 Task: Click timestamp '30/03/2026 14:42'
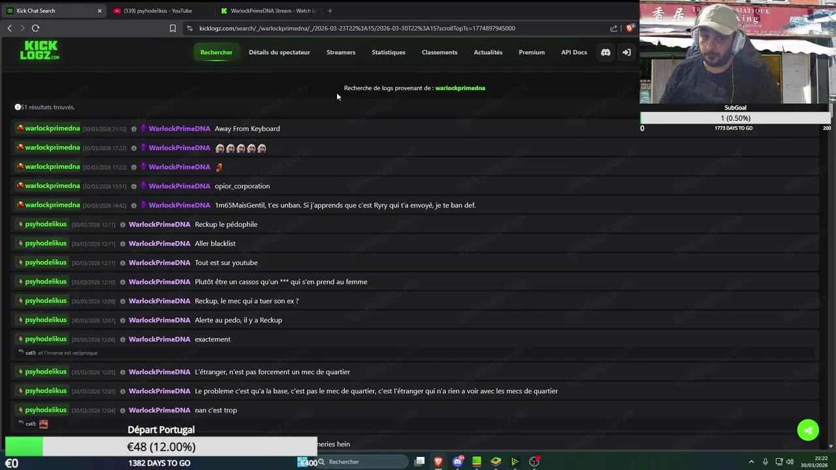(x=104, y=206)
